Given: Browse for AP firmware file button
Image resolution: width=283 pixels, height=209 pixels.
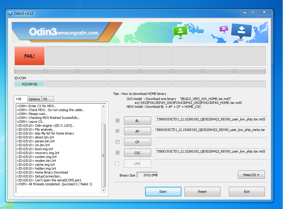Looking at the screenshot, I should point(137,131).
